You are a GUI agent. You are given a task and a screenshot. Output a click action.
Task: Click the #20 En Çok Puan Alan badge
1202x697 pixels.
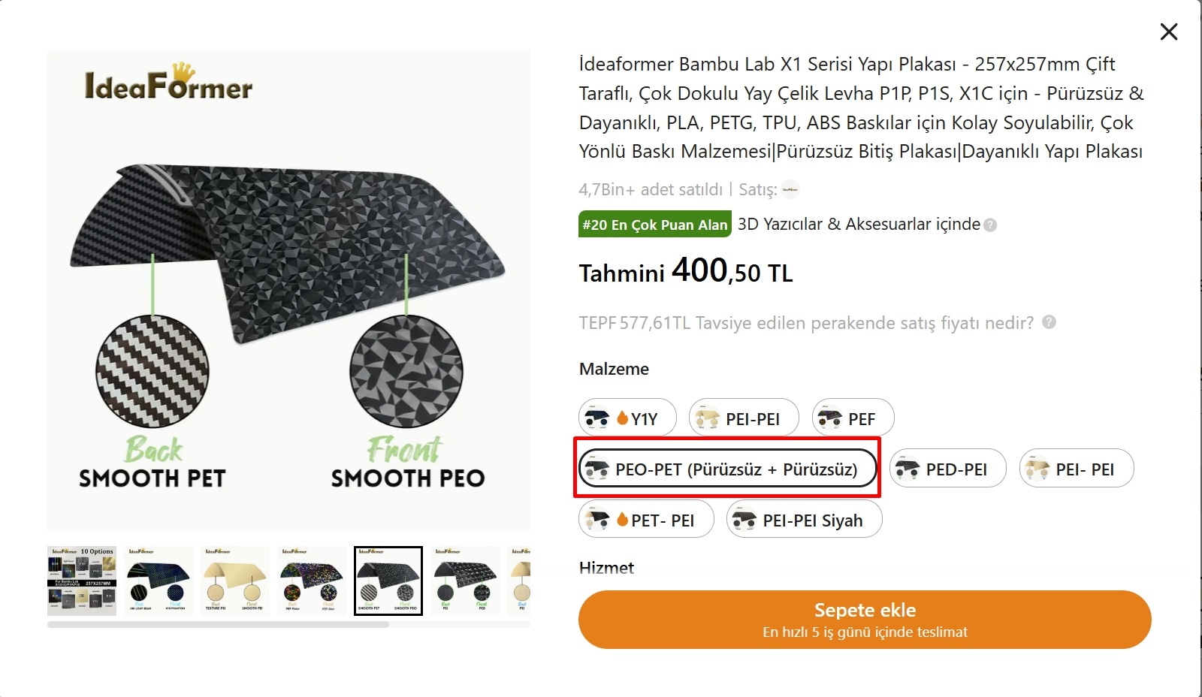(654, 225)
